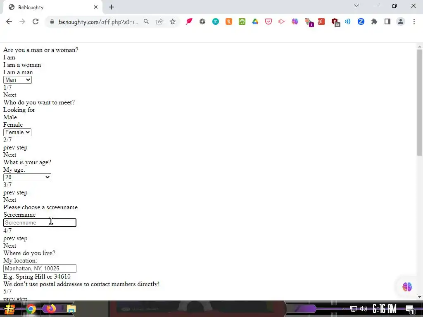Open the network icon in system tray
Screen dimensions: 423x317
[354, 309]
